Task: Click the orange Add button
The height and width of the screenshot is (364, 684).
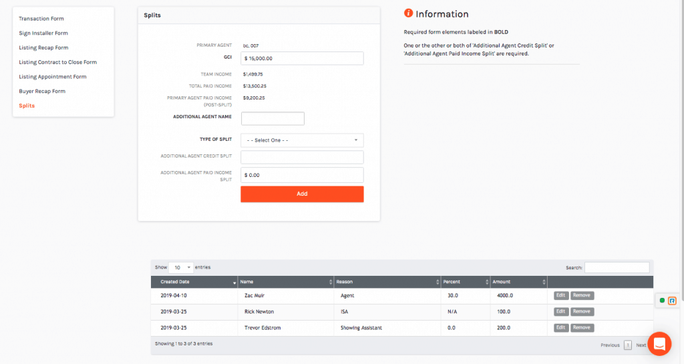Action: pyautogui.click(x=302, y=194)
